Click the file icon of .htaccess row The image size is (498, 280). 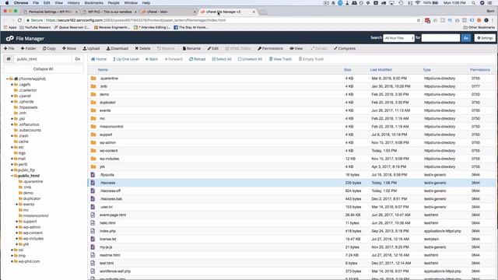click(93, 183)
